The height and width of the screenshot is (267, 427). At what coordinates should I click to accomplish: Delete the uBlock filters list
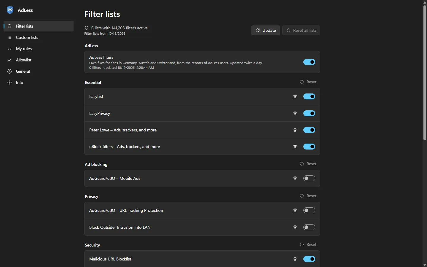pos(295,147)
